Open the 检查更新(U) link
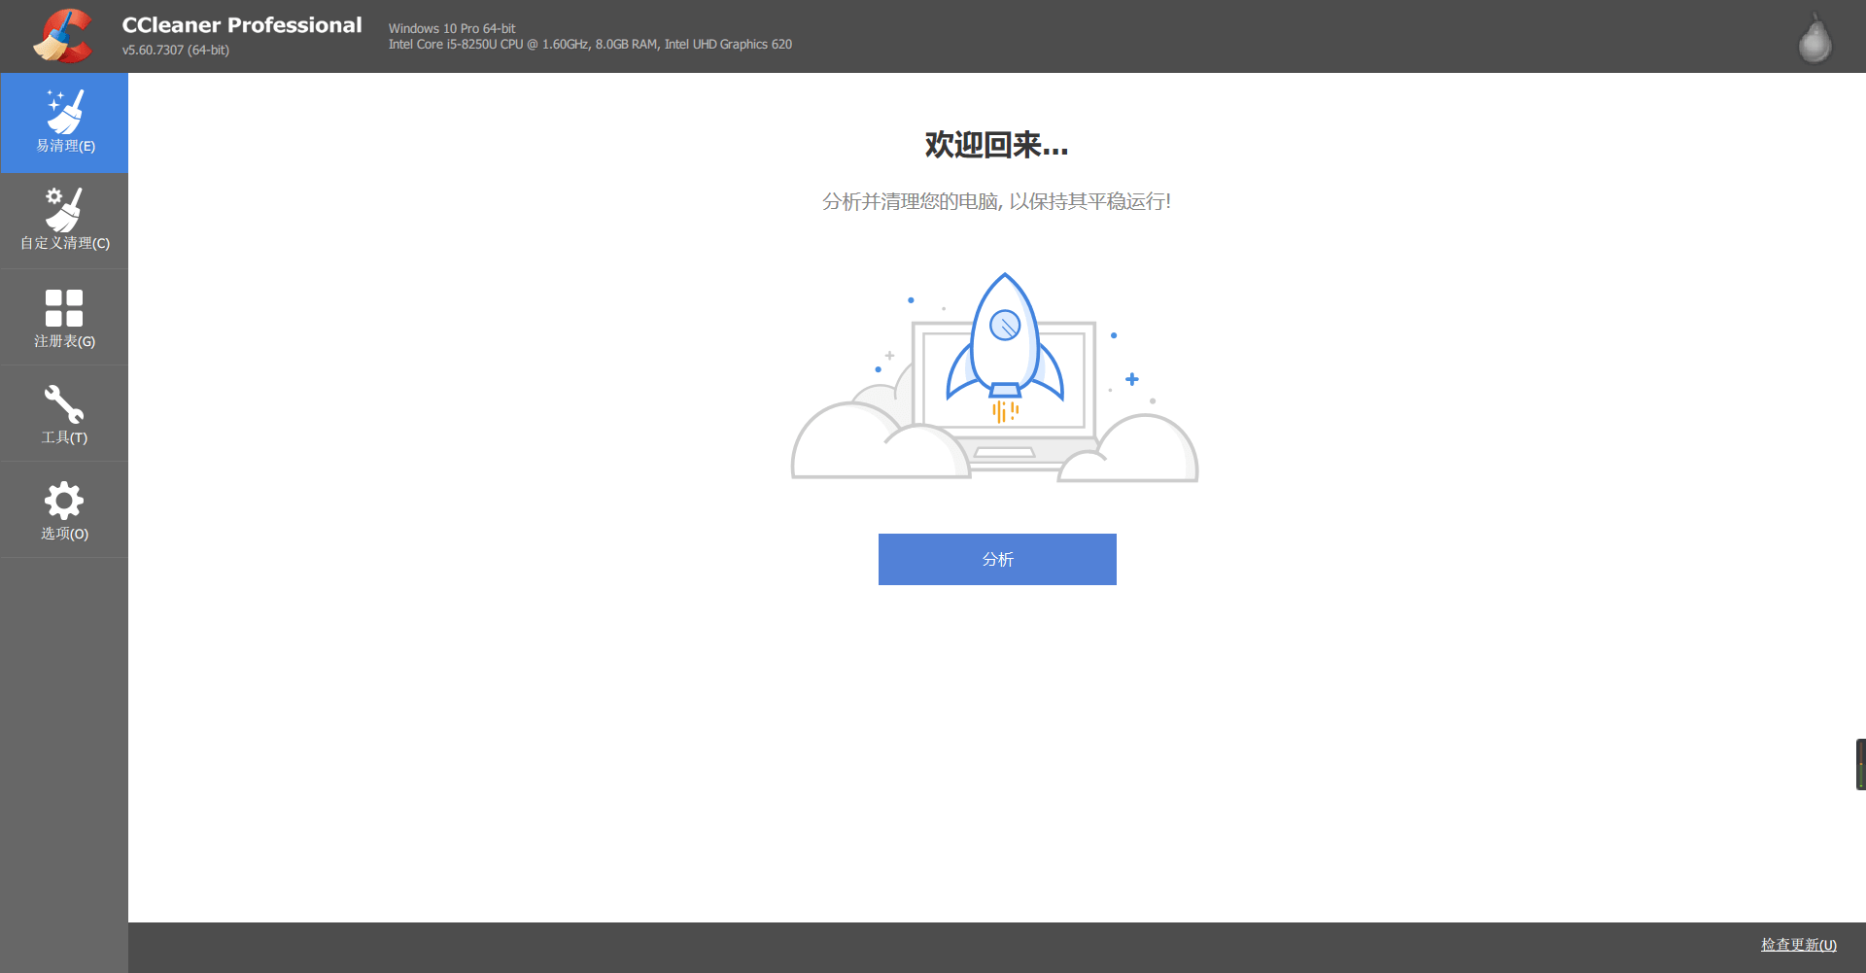The height and width of the screenshot is (973, 1866). 1798,945
